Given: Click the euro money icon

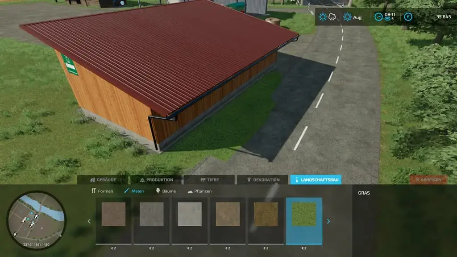Looking at the screenshot, I should click(x=407, y=17).
